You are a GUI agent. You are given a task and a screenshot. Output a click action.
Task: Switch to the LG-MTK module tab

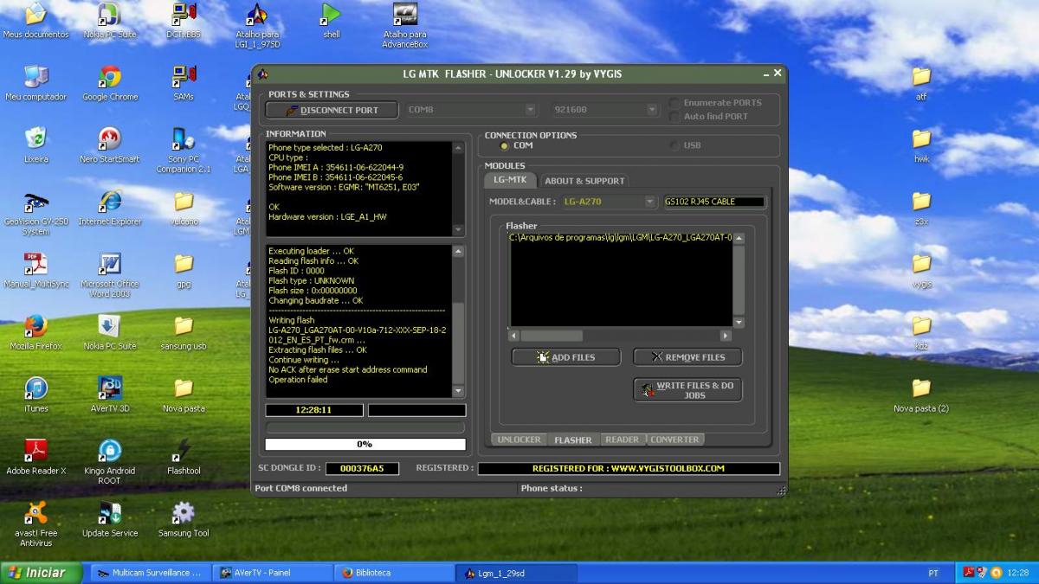[510, 180]
